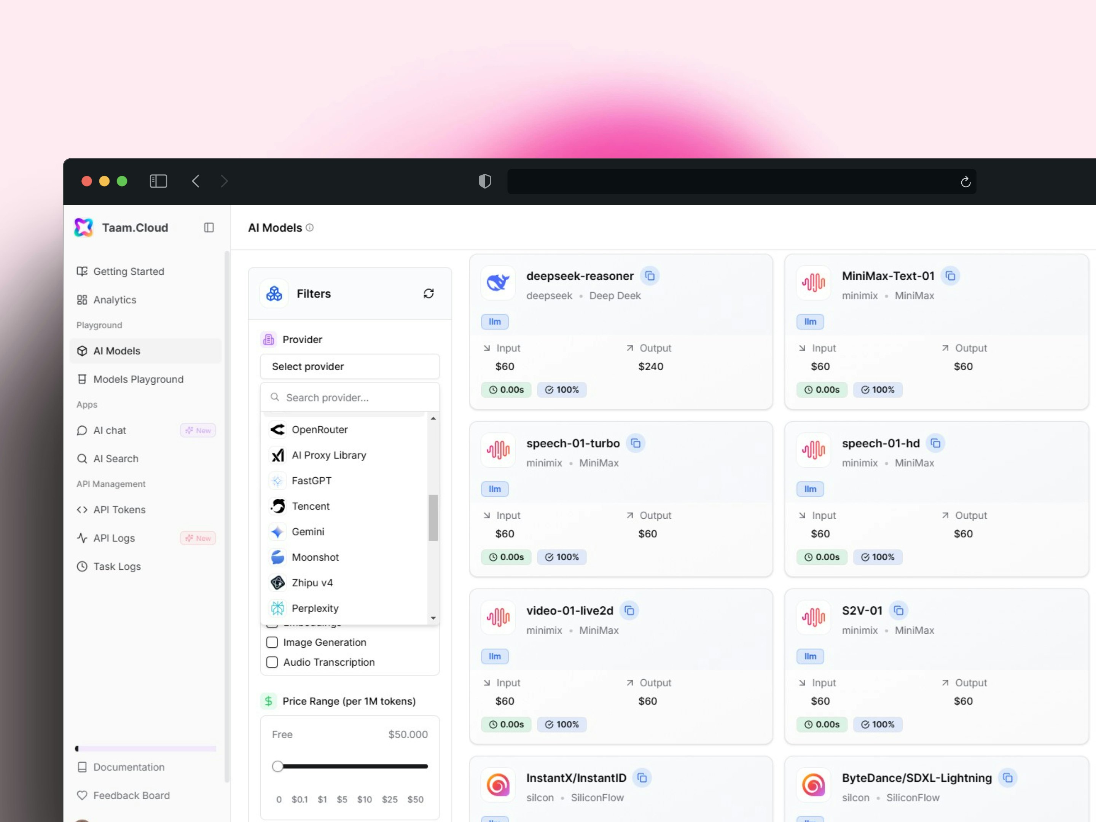The height and width of the screenshot is (822, 1096).
Task: Copy the video-01-live2d model name
Action: pos(629,610)
